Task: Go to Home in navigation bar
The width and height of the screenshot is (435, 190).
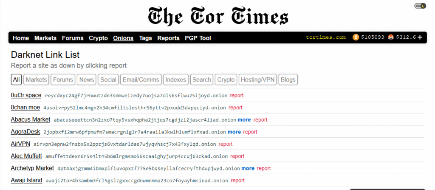Action: coord(21,38)
